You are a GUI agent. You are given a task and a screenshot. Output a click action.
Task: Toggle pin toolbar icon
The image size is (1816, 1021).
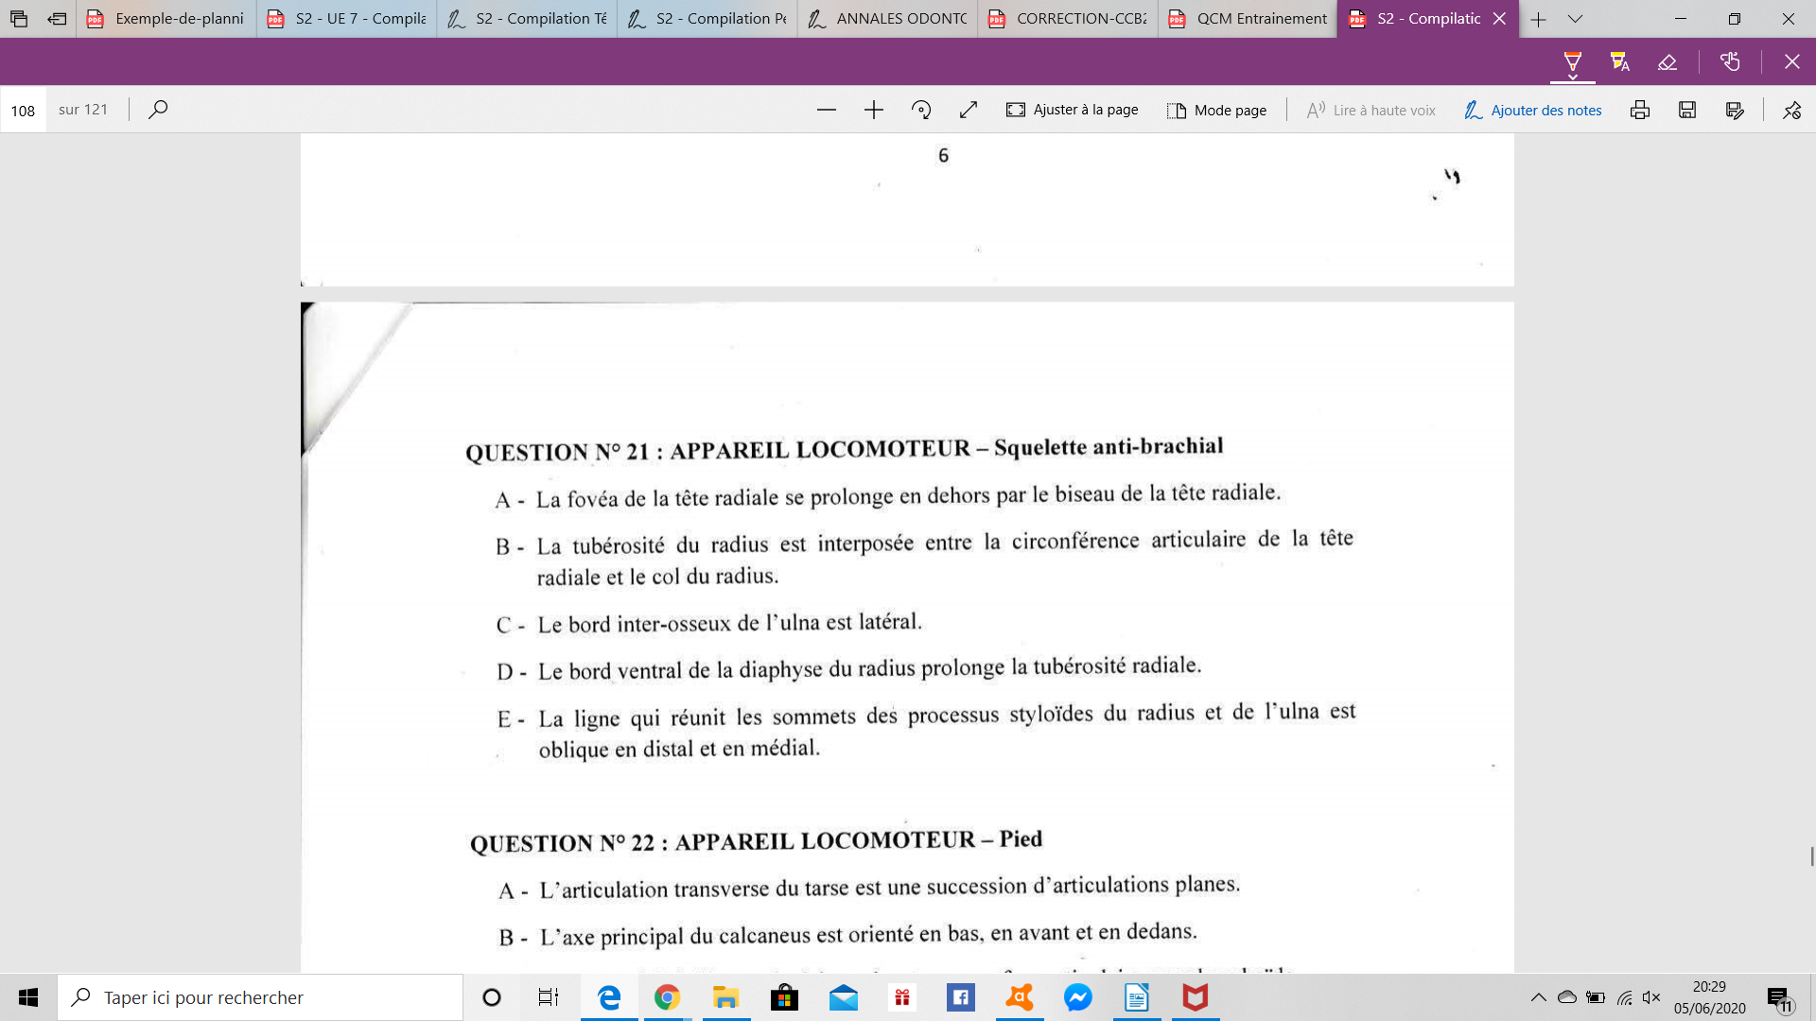tap(1791, 110)
